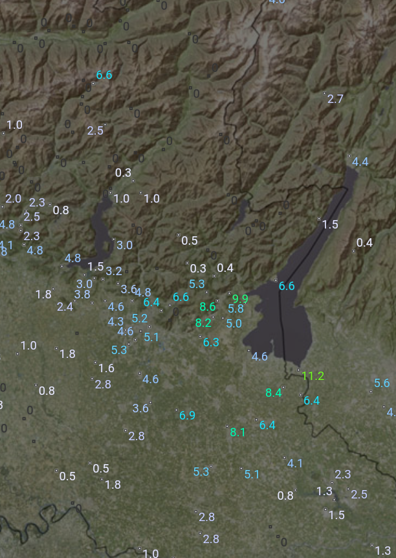396x558 pixels.
Task: Click the 6.3 station value
Action: [211, 342]
